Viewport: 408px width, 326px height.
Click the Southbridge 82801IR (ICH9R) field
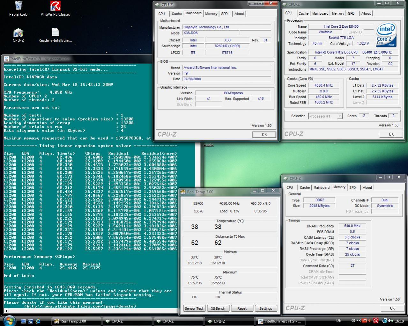227,46
